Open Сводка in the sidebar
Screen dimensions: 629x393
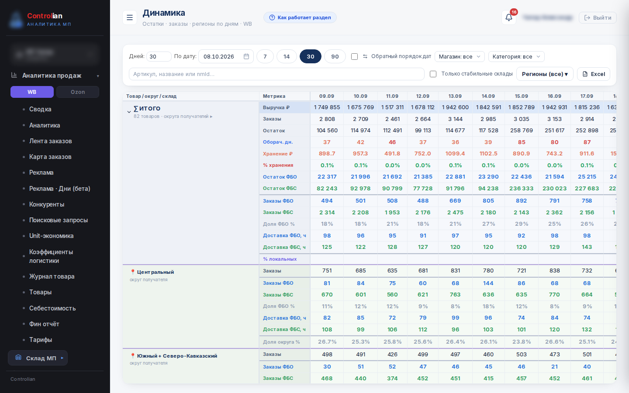40,109
